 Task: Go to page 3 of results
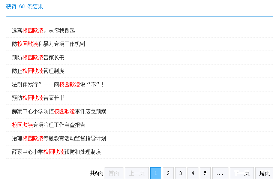pos(180,173)
